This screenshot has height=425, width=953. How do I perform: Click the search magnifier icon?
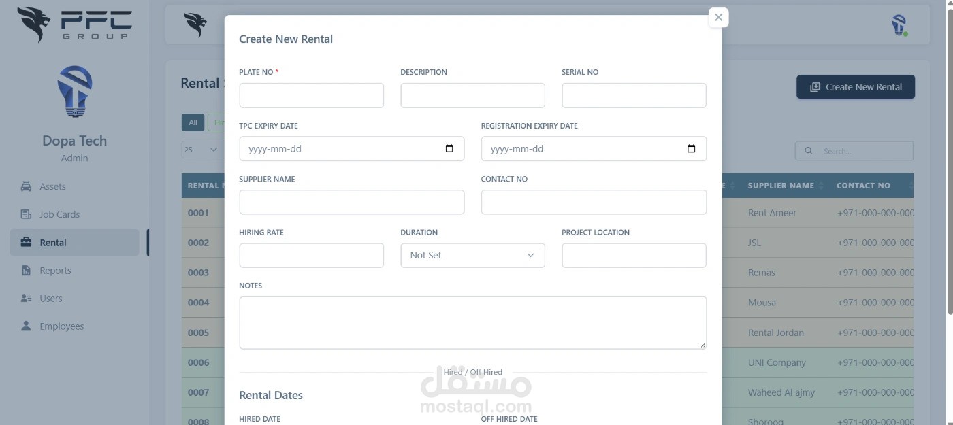point(808,151)
